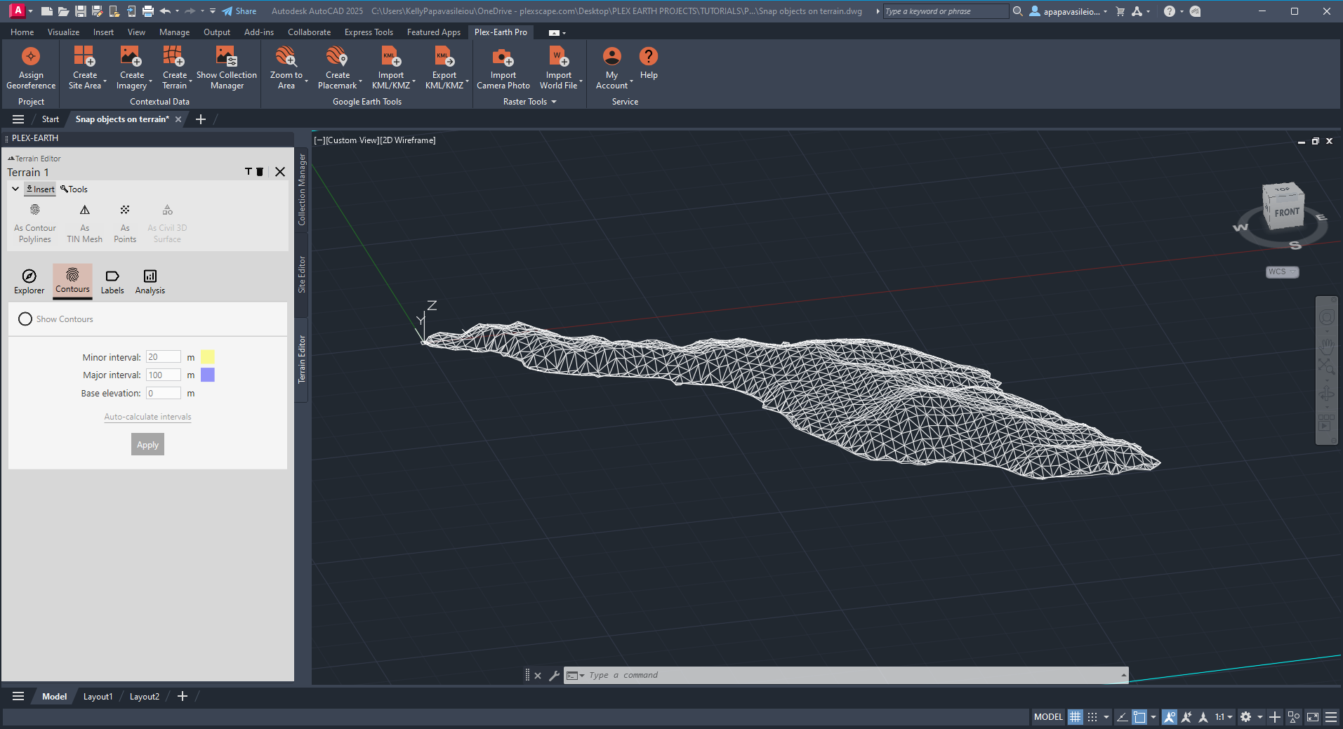The image size is (1343, 729).
Task: Open annotation scale 1:1 dropdown
Action: pos(1224,717)
